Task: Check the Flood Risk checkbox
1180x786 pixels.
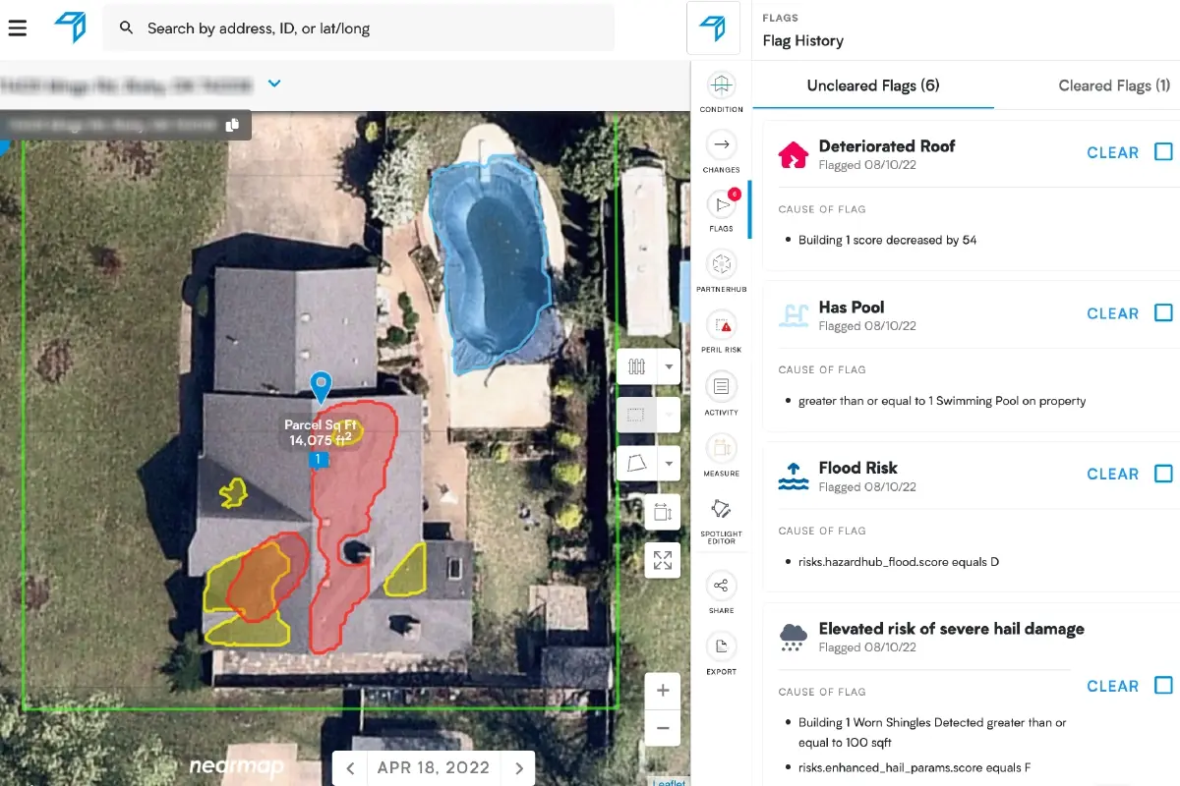Action: [x=1161, y=474]
